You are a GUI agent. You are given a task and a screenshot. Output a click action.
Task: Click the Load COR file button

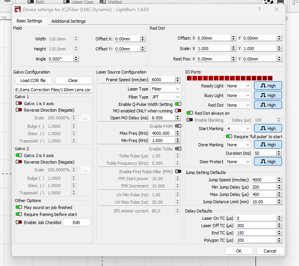pyautogui.click(x=33, y=80)
